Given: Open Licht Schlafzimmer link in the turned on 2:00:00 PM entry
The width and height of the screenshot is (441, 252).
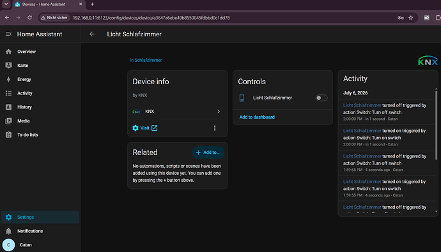Looking at the screenshot, I should [x=362, y=131].
